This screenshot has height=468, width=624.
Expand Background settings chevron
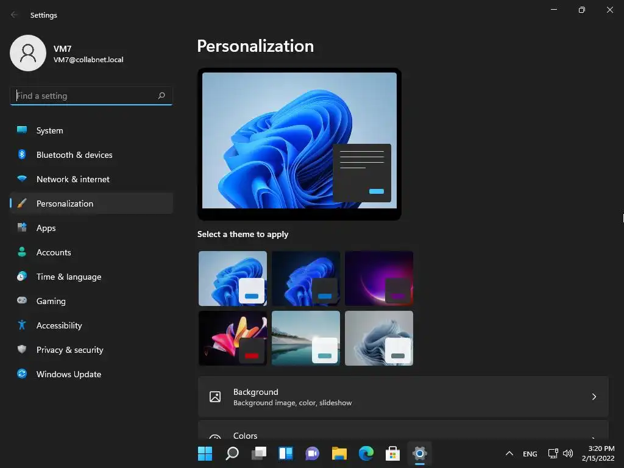point(594,396)
